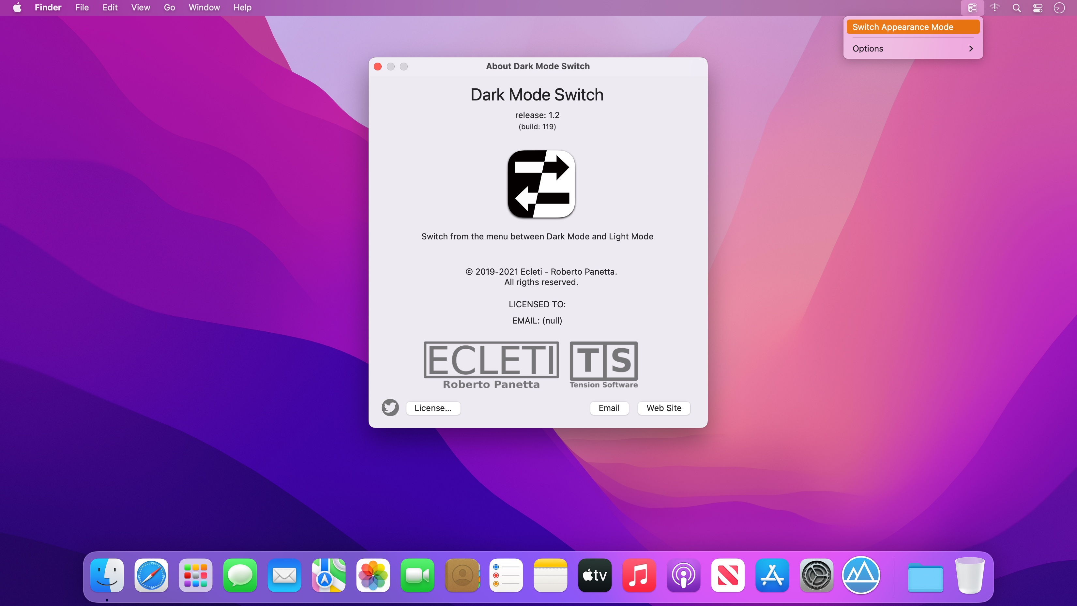Open Photos app in dock

pos(373,576)
